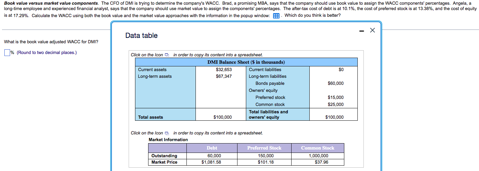479x171 pixels.
Task: Click the 'Book value versus market value components' title
Action: (51, 3)
